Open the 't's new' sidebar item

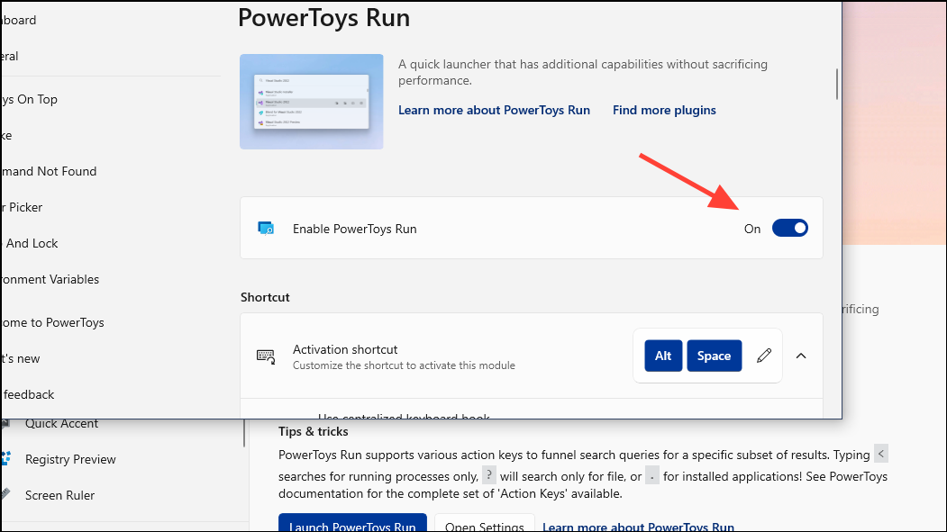[20, 358]
